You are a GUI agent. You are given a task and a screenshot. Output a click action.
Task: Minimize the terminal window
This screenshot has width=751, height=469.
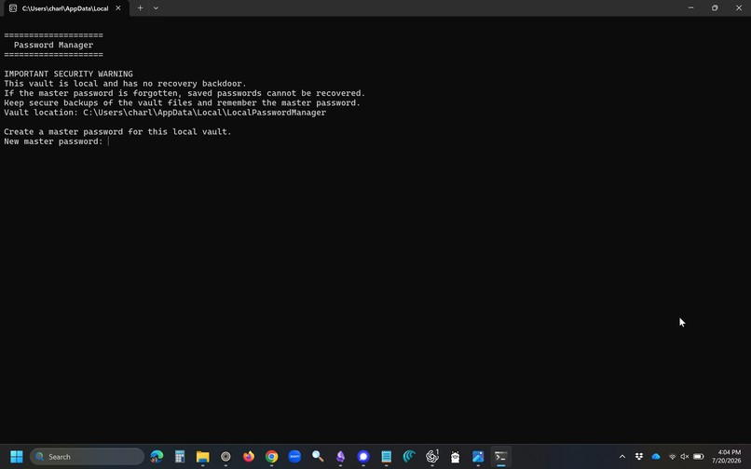[690, 8]
